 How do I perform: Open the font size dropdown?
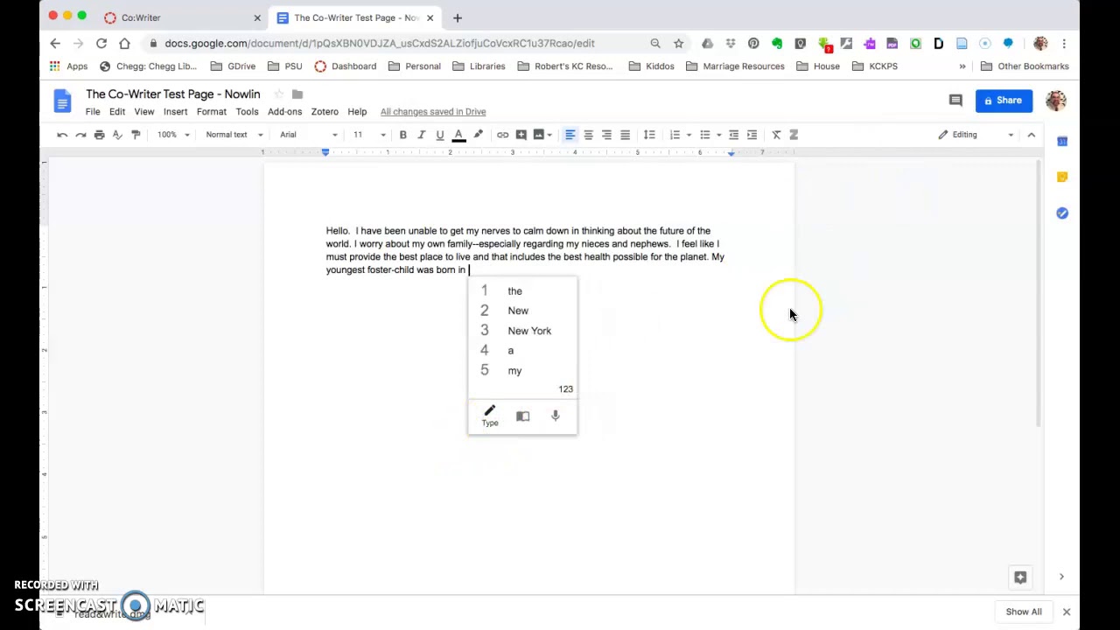[369, 135]
